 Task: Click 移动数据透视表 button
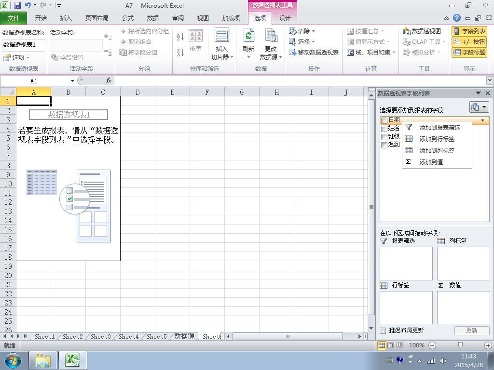coord(314,52)
